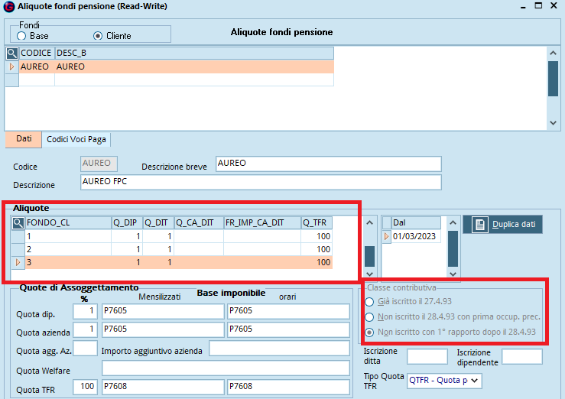Image resolution: width=565 pixels, height=399 pixels.
Task: Click the Quota Welfare input field
Action: tap(226, 368)
